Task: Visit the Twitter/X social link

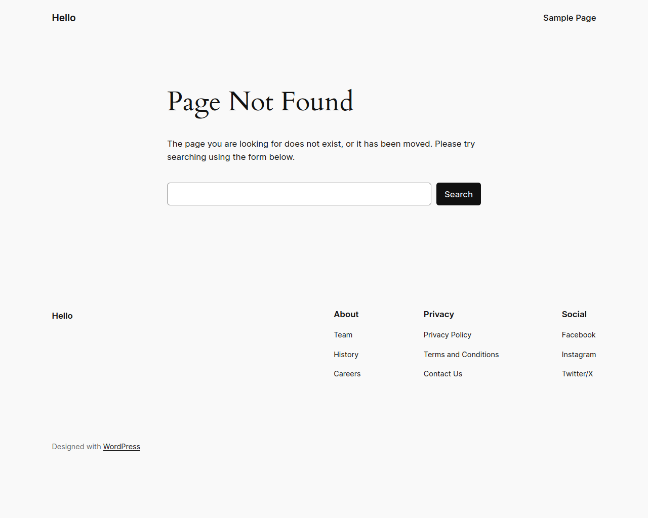Action: (578, 374)
